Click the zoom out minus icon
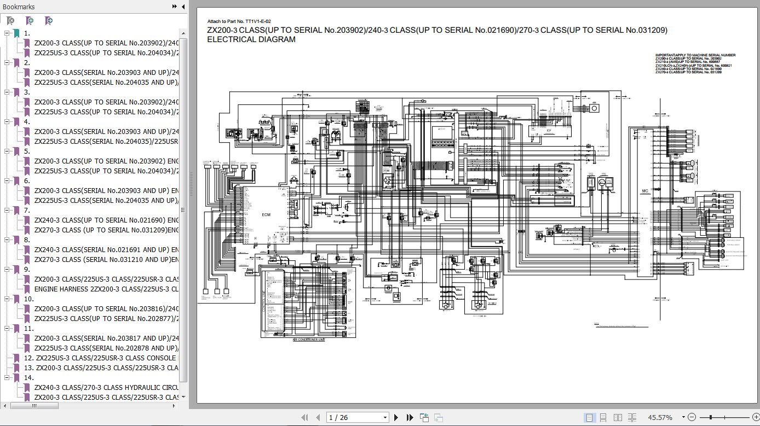The height and width of the screenshot is (426, 760). point(692,418)
